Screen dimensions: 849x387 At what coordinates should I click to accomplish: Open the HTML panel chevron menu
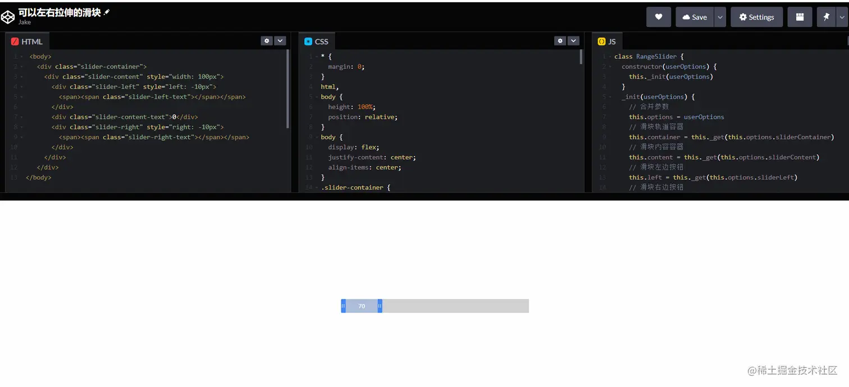pyautogui.click(x=280, y=40)
